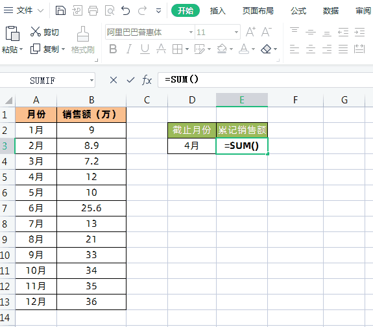
Task: Expand quick access toolbar customize arrow
Action: (x=158, y=10)
